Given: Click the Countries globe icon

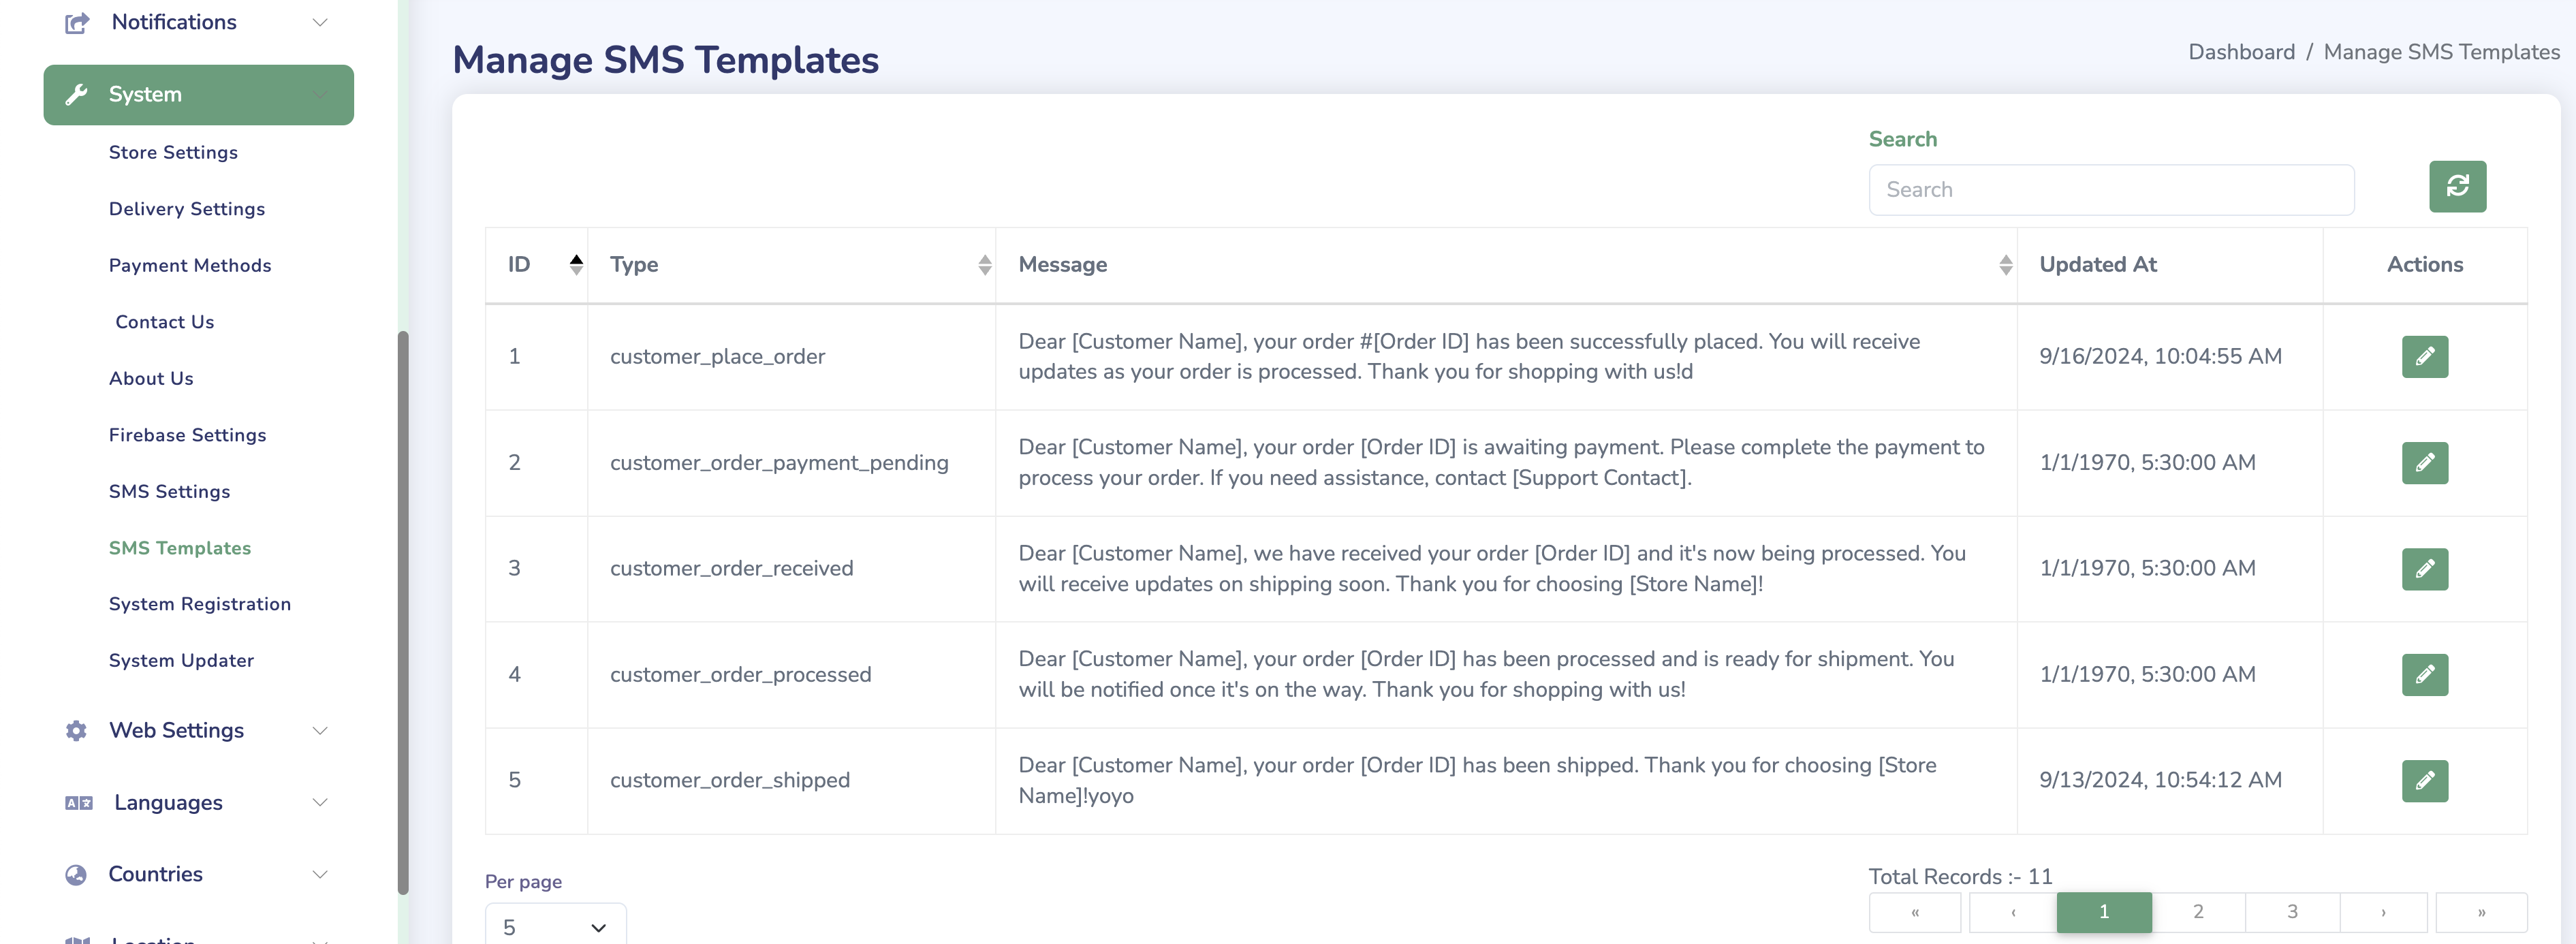Looking at the screenshot, I should (x=76, y=874).
